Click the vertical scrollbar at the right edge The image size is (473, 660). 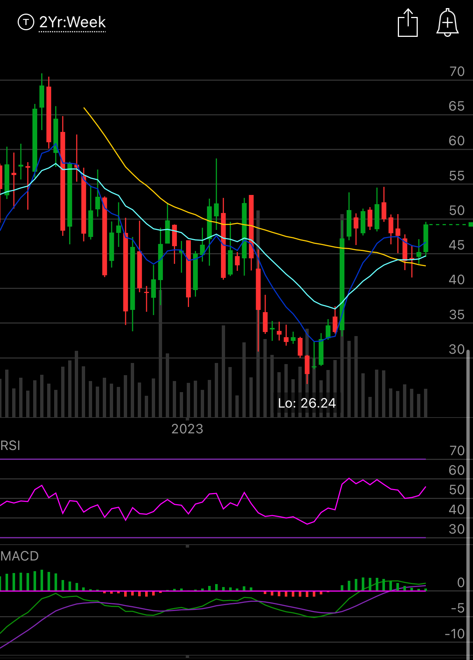click(468, 505)
